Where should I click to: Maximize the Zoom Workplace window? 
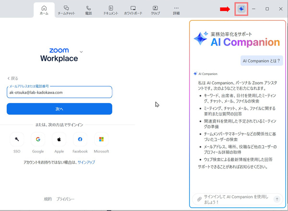pos(267,9)
